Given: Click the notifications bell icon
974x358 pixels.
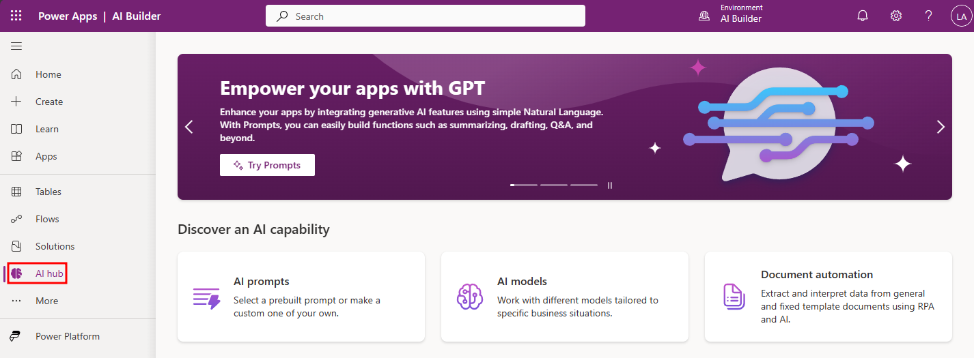Looking at the screenshot, I should pos(863,16).
